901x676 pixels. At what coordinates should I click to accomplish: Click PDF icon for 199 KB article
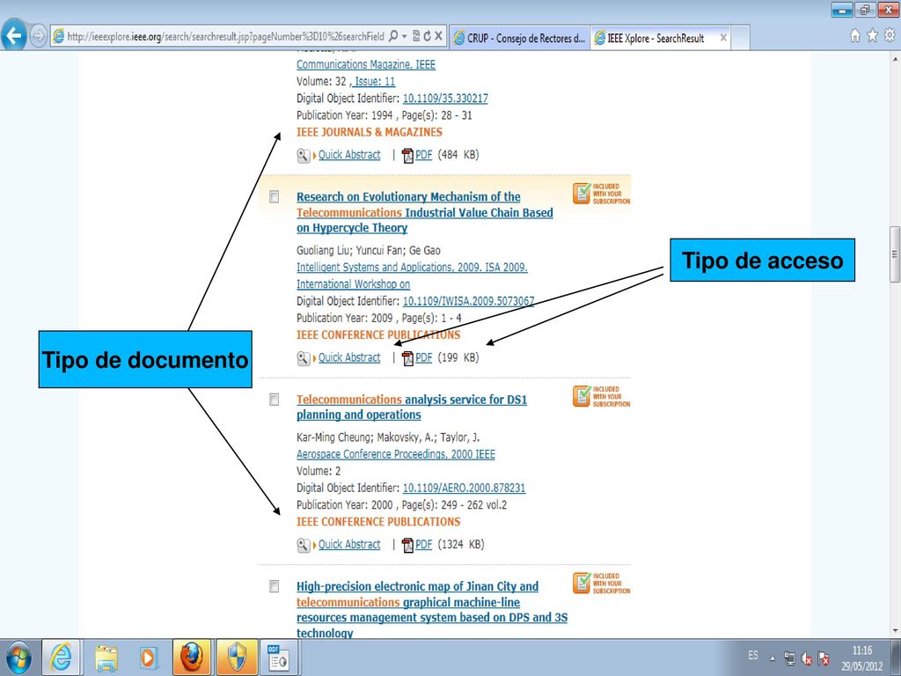(x=407, y=358)
